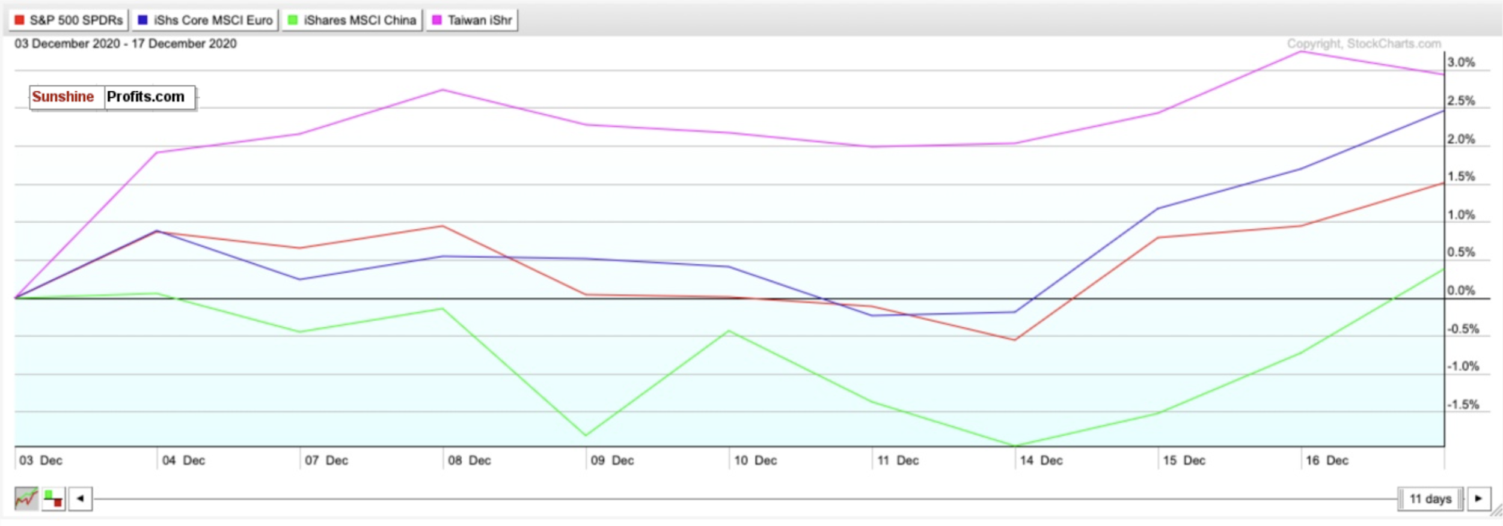Click the 11 days slider handle
Viewport: 1503px width, 526px height.
pyautogui.click(x=1431, y=499)
